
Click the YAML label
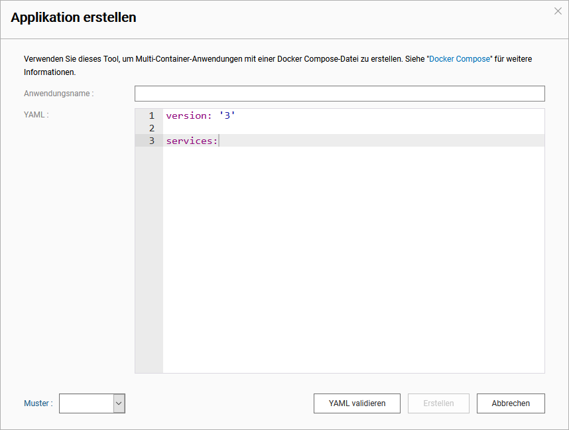click(x=36, y=114)
